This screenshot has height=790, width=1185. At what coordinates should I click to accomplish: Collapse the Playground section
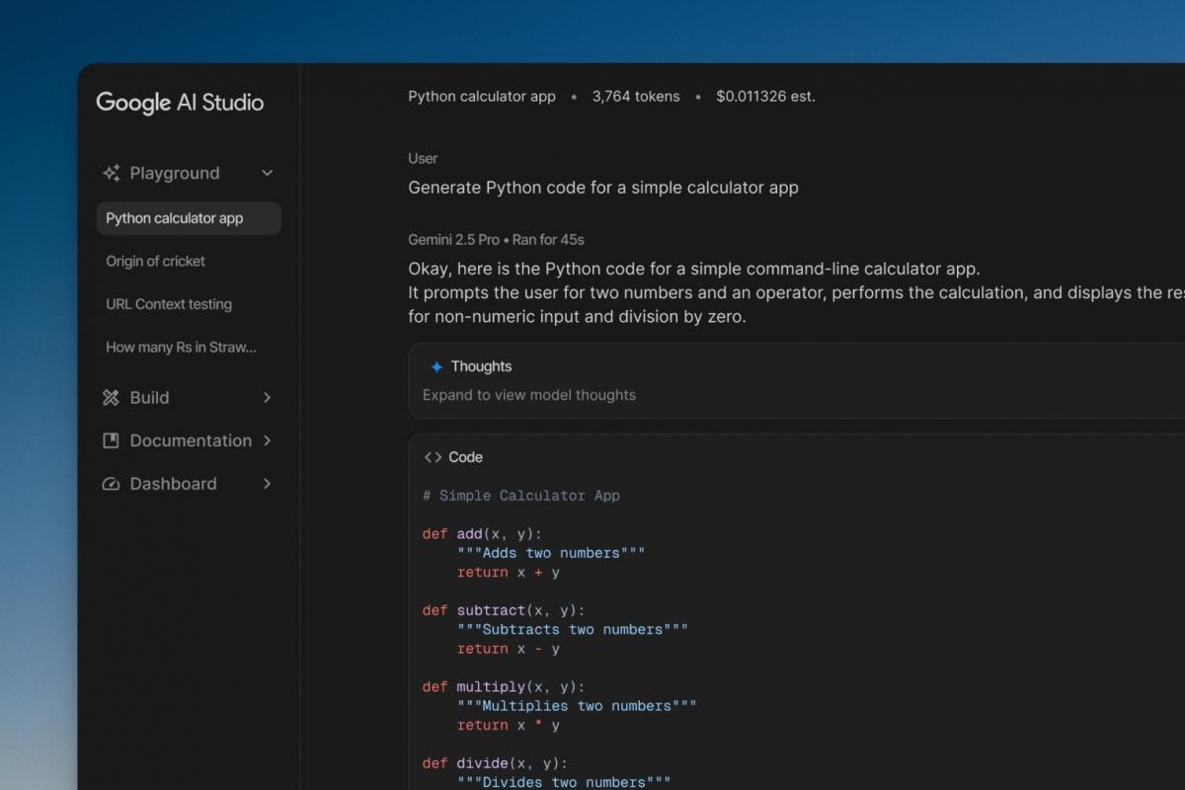tap(267, 173)
